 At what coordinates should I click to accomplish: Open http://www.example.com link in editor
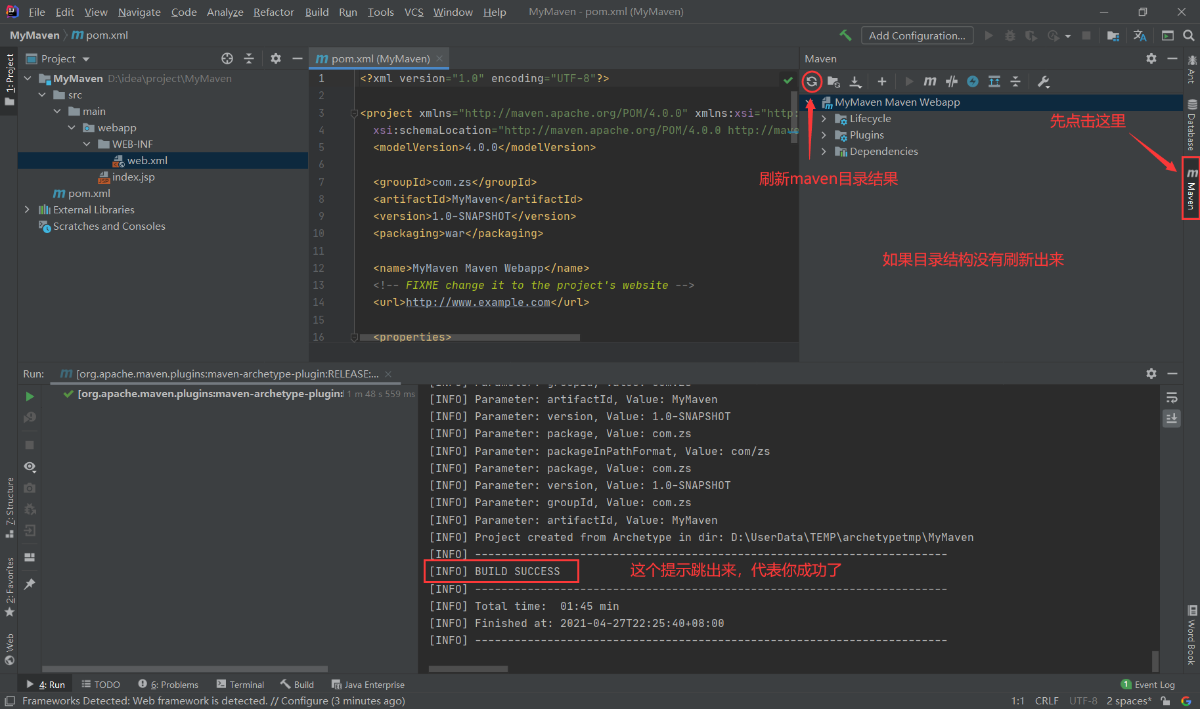tap(478, 302)
